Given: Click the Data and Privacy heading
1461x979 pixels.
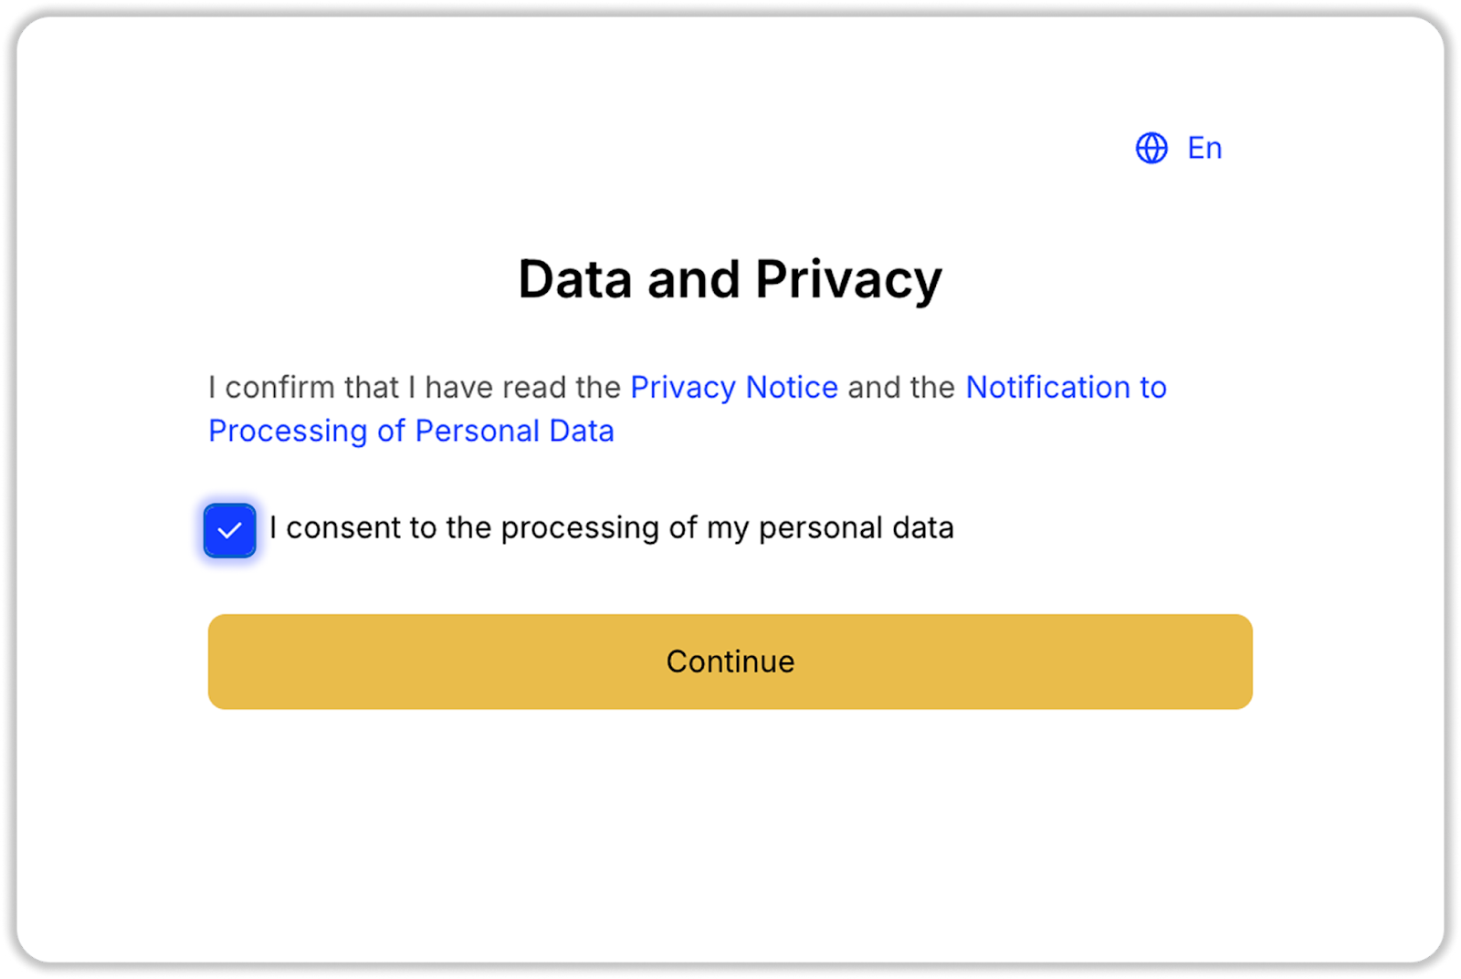Looking at the screenshot, I should tap(730, 279).
